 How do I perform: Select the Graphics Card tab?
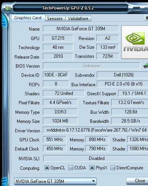pyautogui.click(x=28, y=18)
